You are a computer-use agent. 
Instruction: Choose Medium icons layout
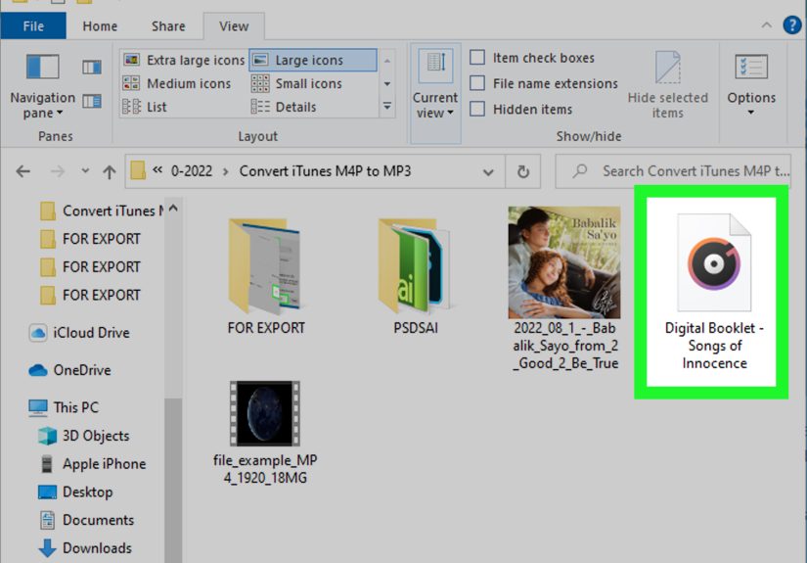(178, 83)
